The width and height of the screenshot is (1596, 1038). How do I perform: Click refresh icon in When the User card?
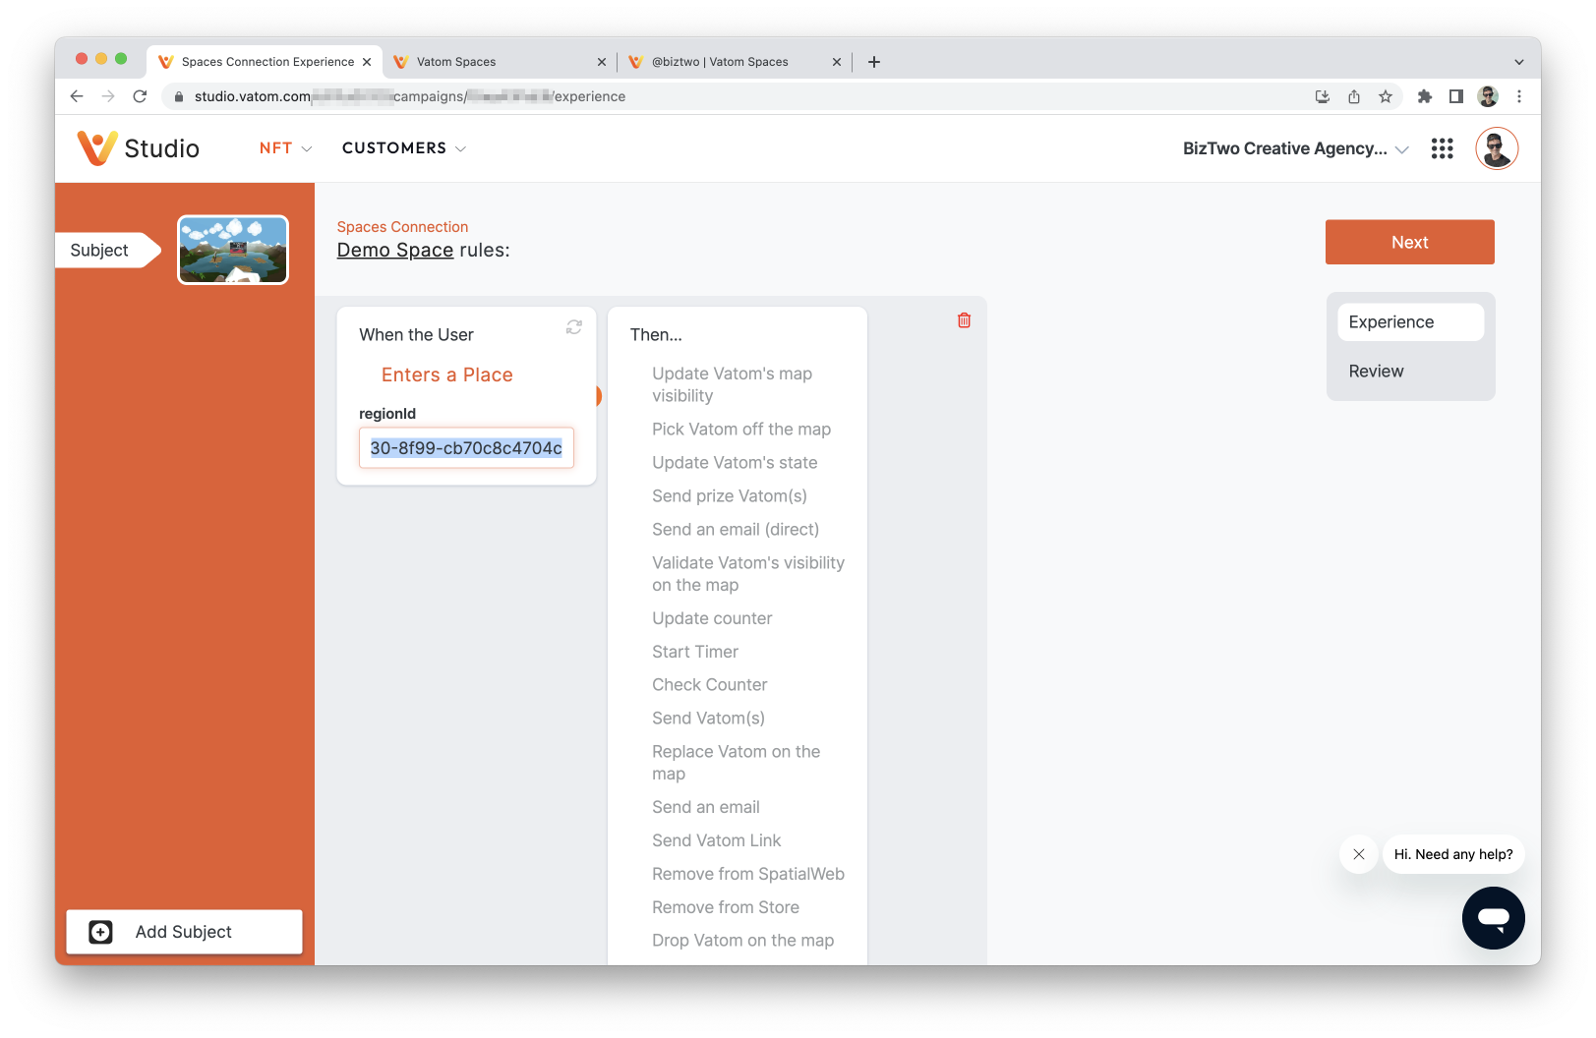pos(574,327)
